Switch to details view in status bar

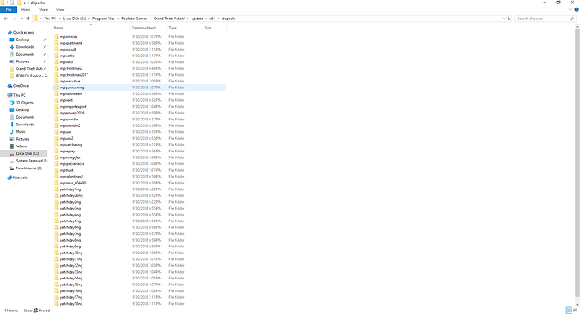(x=568, y=311)
